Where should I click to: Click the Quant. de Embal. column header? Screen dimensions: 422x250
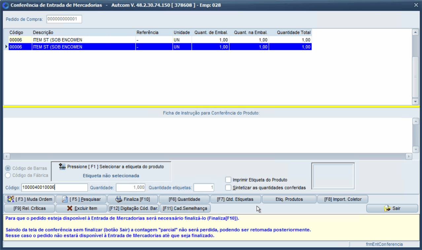tap(210, 32)
